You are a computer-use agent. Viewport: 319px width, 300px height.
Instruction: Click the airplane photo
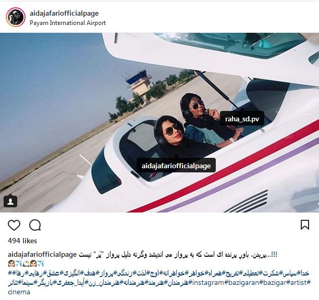pyautogui.click(x=159, y=122)
